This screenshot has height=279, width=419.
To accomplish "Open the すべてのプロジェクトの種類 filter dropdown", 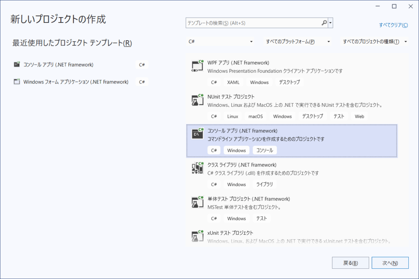I will [x=374, y=41].
